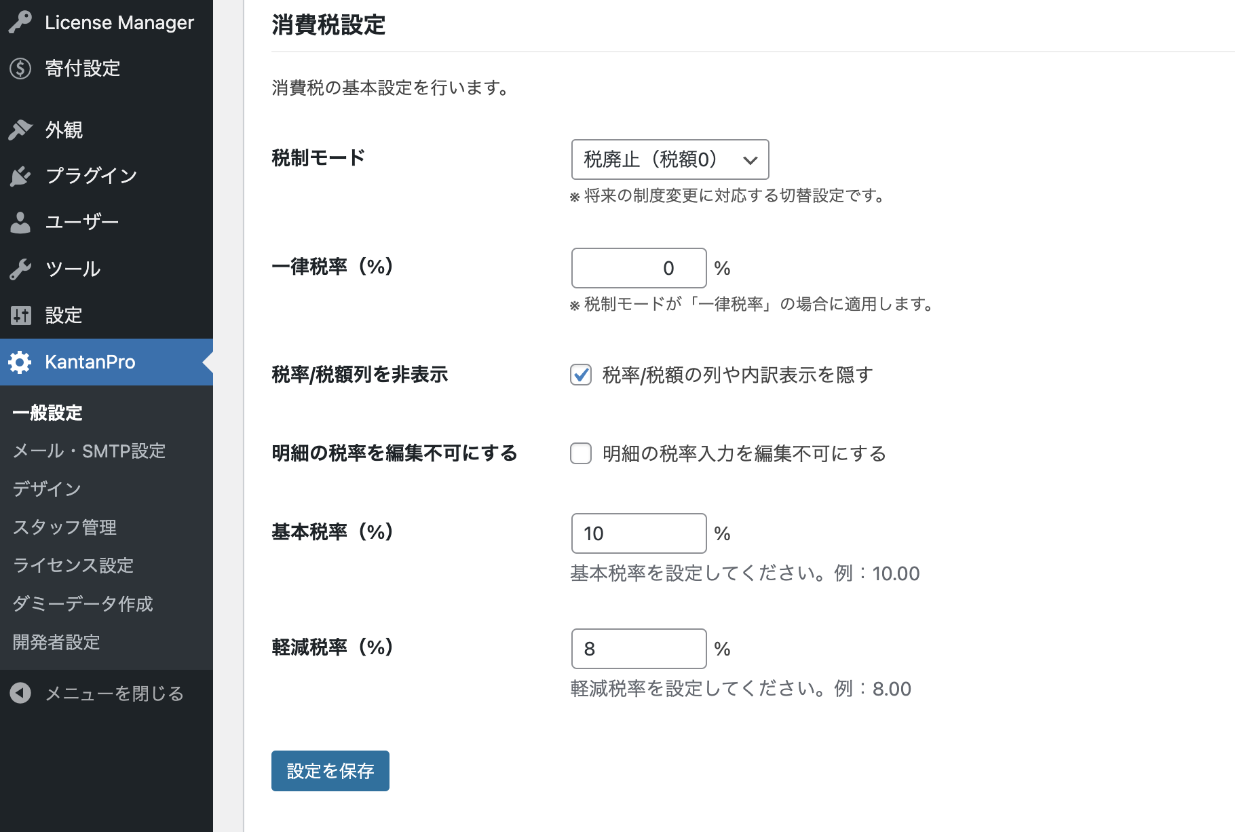Click the プラグイン plug icon

[x=20, y=176]
